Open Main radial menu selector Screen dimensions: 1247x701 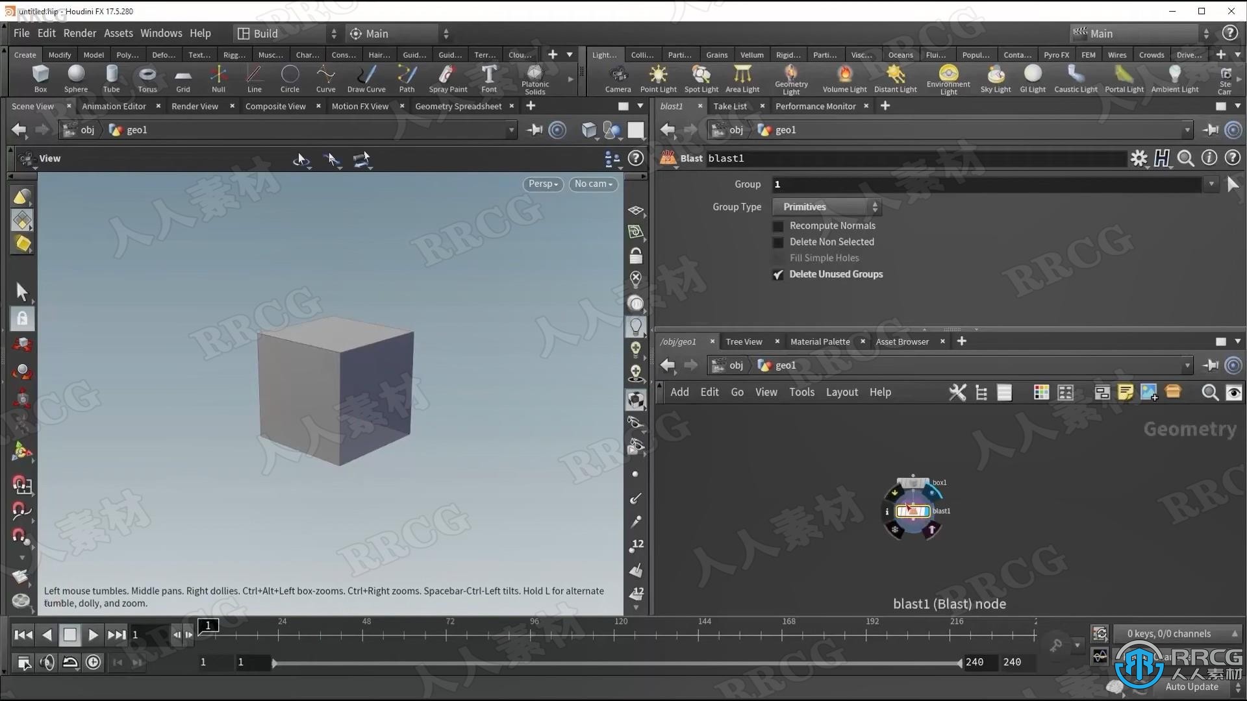click(399, 33)
